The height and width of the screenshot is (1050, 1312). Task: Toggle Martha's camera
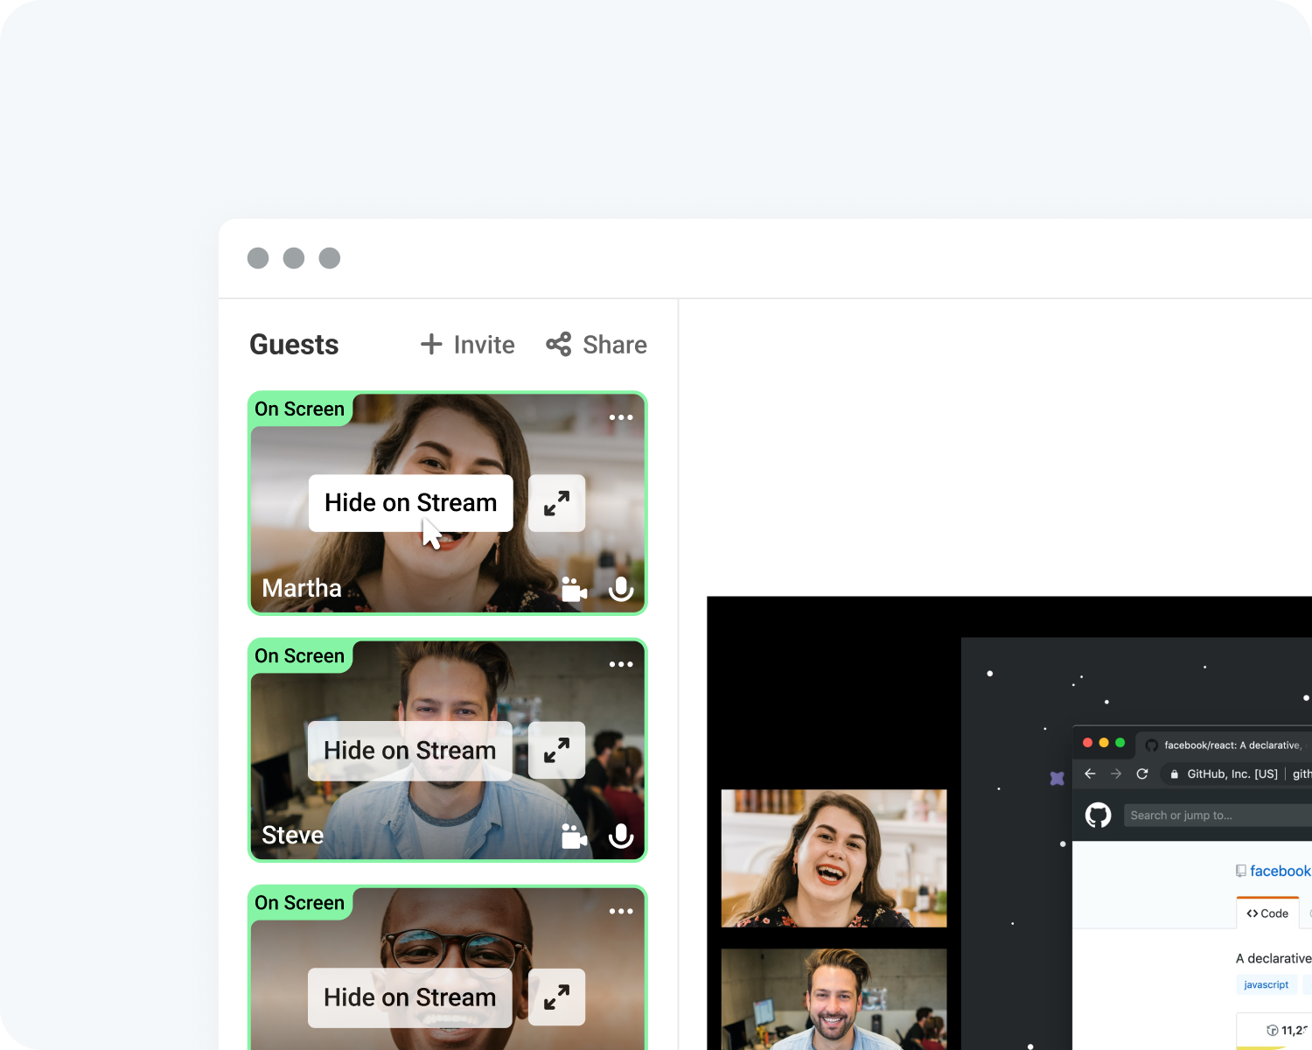[574, 589]
